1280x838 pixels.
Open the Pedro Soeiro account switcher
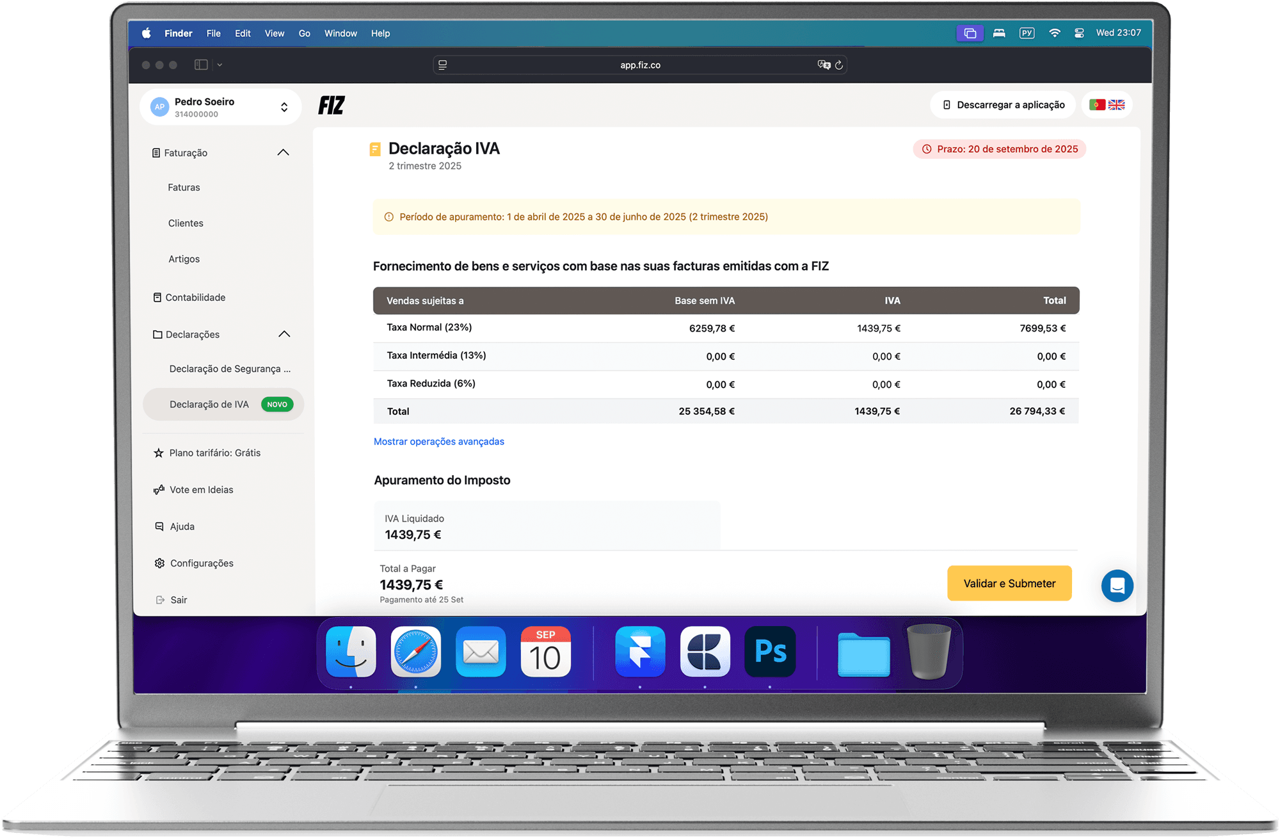pos(221,107)
